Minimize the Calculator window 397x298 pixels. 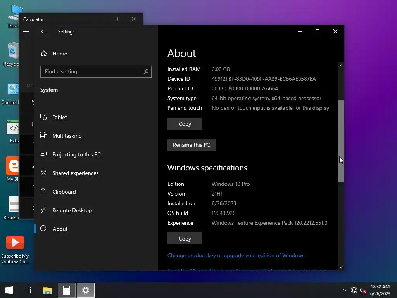(98, 19)
